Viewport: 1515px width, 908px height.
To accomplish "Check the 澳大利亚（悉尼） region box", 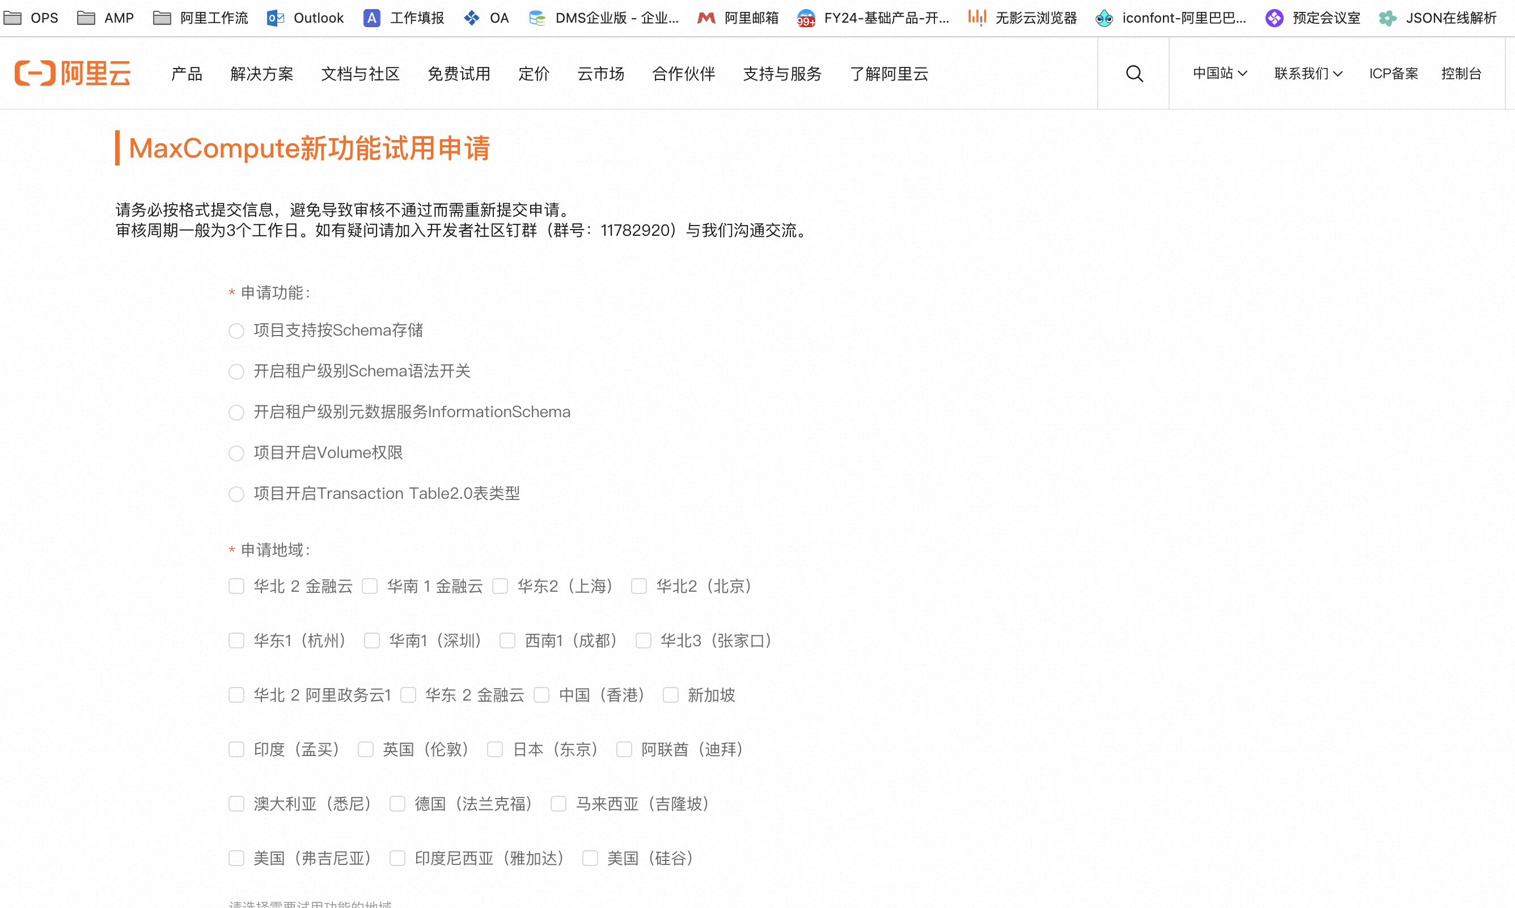I will click(236, 804).
